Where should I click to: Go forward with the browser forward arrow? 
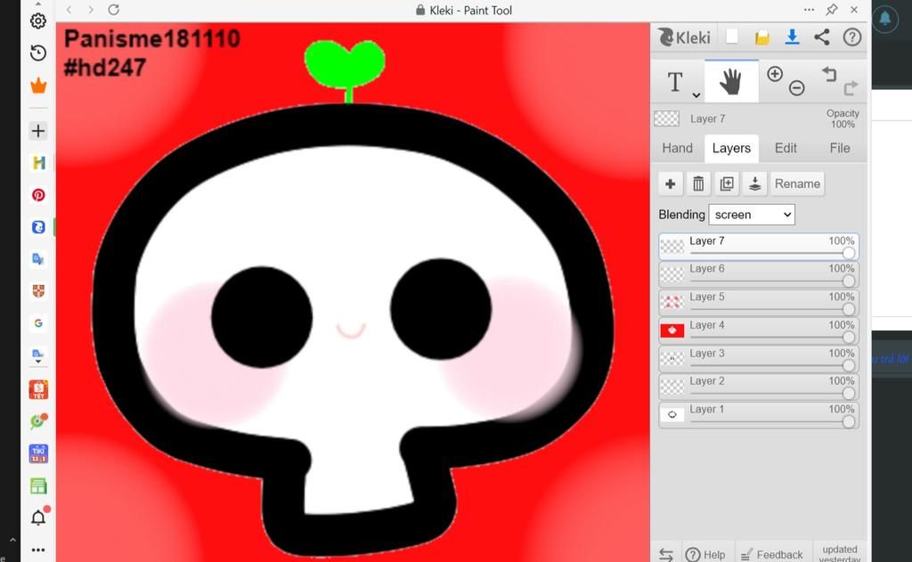[x=91, y=10]
